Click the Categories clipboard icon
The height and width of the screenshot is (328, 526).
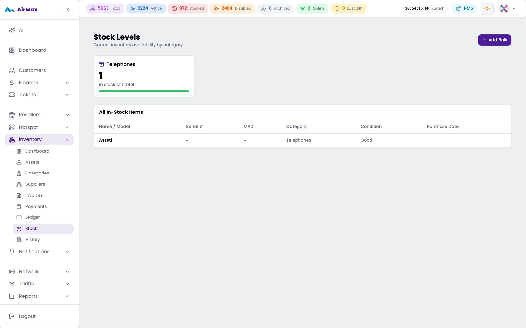click(x=19, y=173)
